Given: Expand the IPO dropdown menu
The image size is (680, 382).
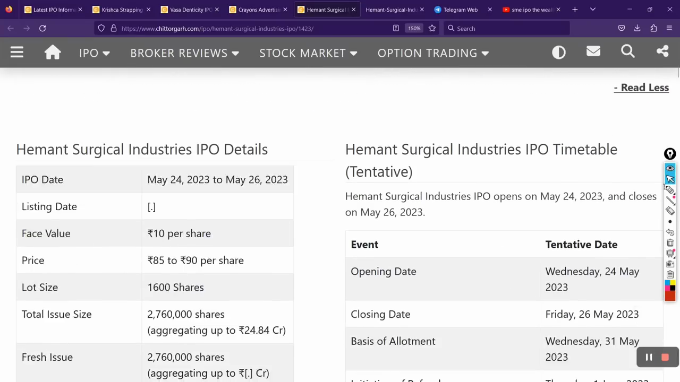Looking at the screenshot, I should pyautogui.click(x=94, y=53).
